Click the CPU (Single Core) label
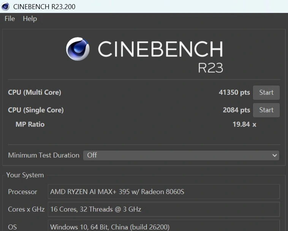 [36, 110]
